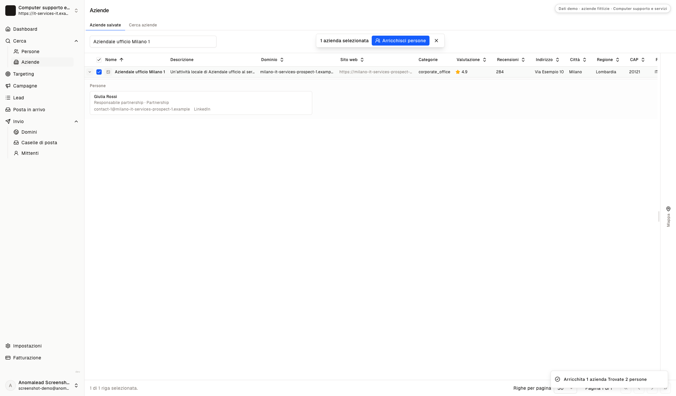Viewport: 676px width, 396px height.
Task: Open the Dashboard home icon
Action: point(8,29)
